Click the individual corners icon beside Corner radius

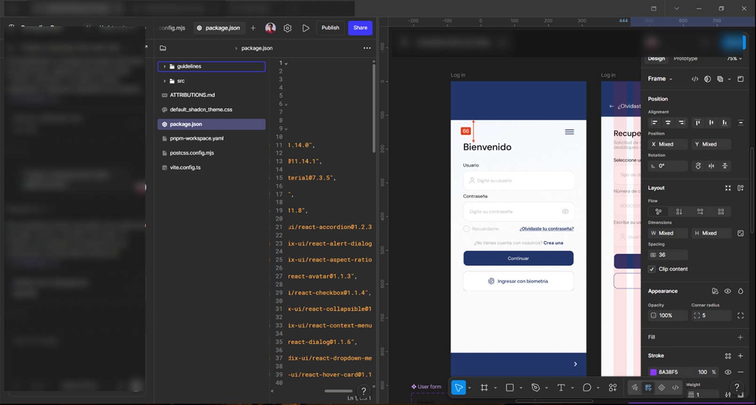tap(740, 316)
